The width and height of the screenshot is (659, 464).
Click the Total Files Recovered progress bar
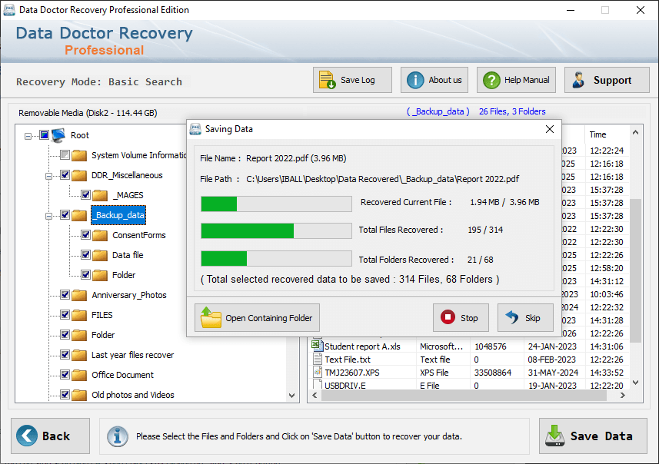pyautogui.click(x=276, y=231)
